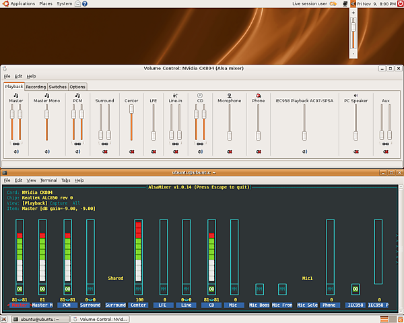Viewport: 404px width, 323px height.
Task: Open the Terminal menu in terminal window
Action: coord(48,180)
